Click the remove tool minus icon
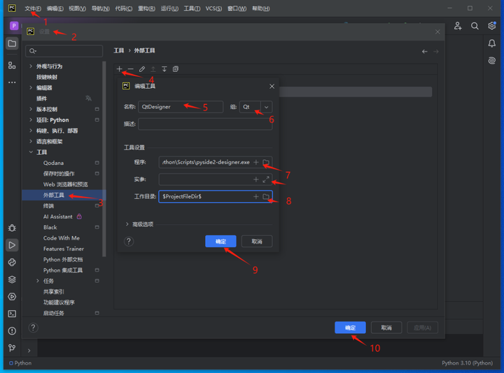The image size is (504, 373). [130, 69]
